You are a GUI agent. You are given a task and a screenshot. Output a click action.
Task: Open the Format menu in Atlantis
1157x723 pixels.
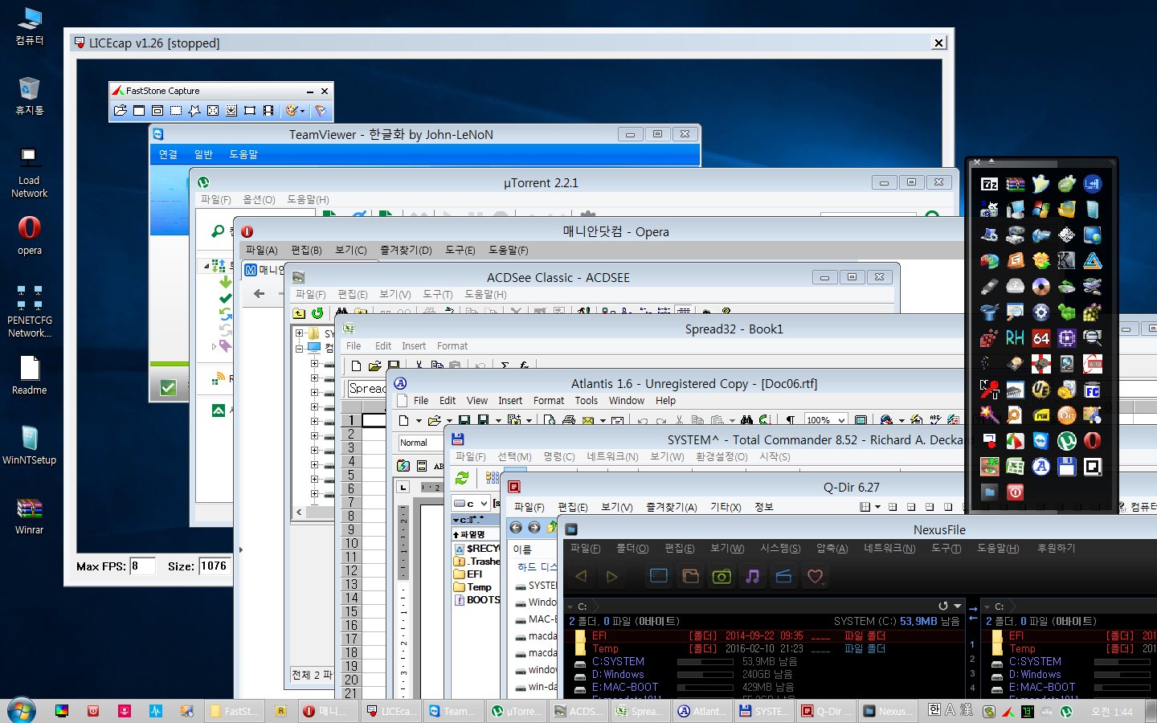[x=549, y=400]
